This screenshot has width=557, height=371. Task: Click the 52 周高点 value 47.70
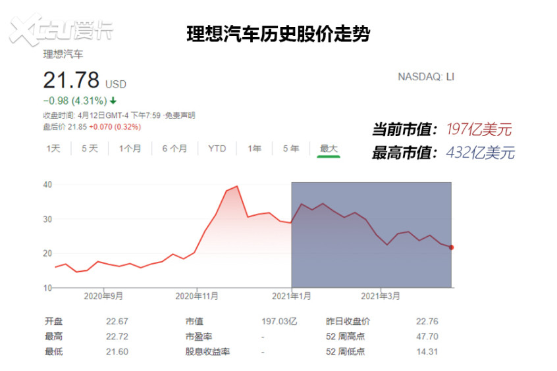click(427, 336)
